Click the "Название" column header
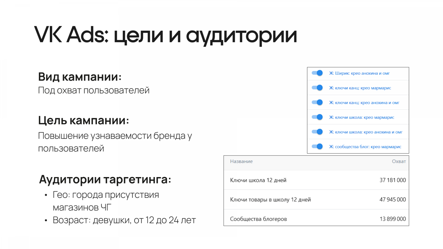Screen dimensions: 443x249 point(241,161)
